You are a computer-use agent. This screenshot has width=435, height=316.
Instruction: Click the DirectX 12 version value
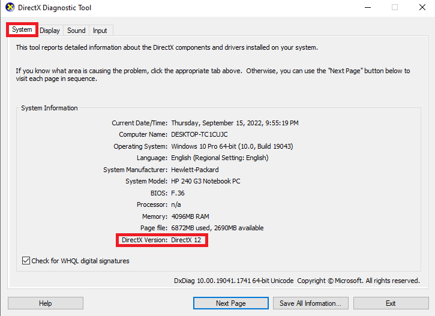pos(186,240)
